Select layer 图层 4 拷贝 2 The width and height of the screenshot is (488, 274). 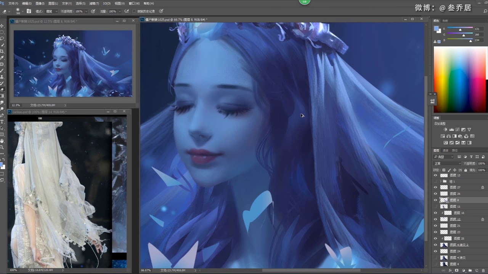[459, 245]
